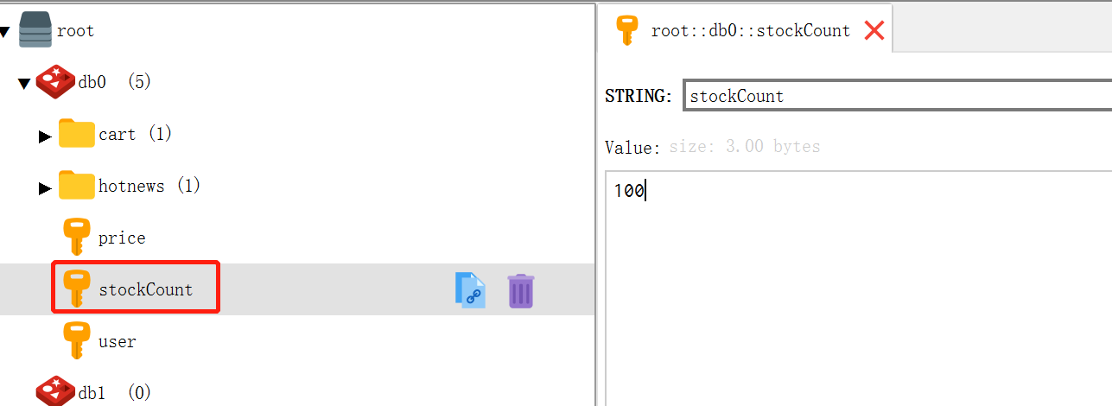Collapse the root server tree

pyautogui.click(x=5, y=32)
